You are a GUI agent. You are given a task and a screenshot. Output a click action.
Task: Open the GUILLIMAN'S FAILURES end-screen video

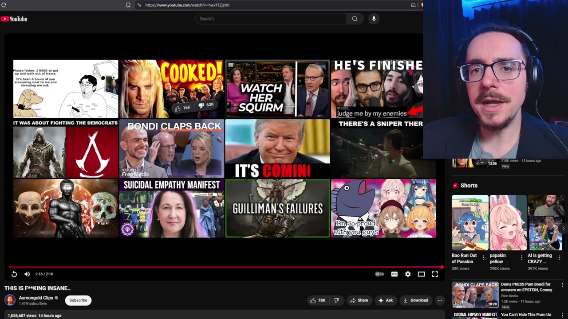[x=277, y=208]
